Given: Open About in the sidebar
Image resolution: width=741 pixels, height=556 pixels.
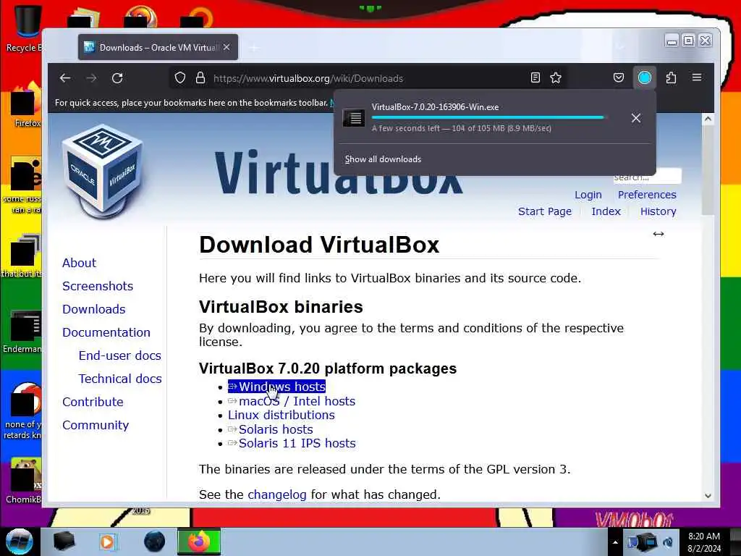Looking at the screenshot, I should coord(79,263).
